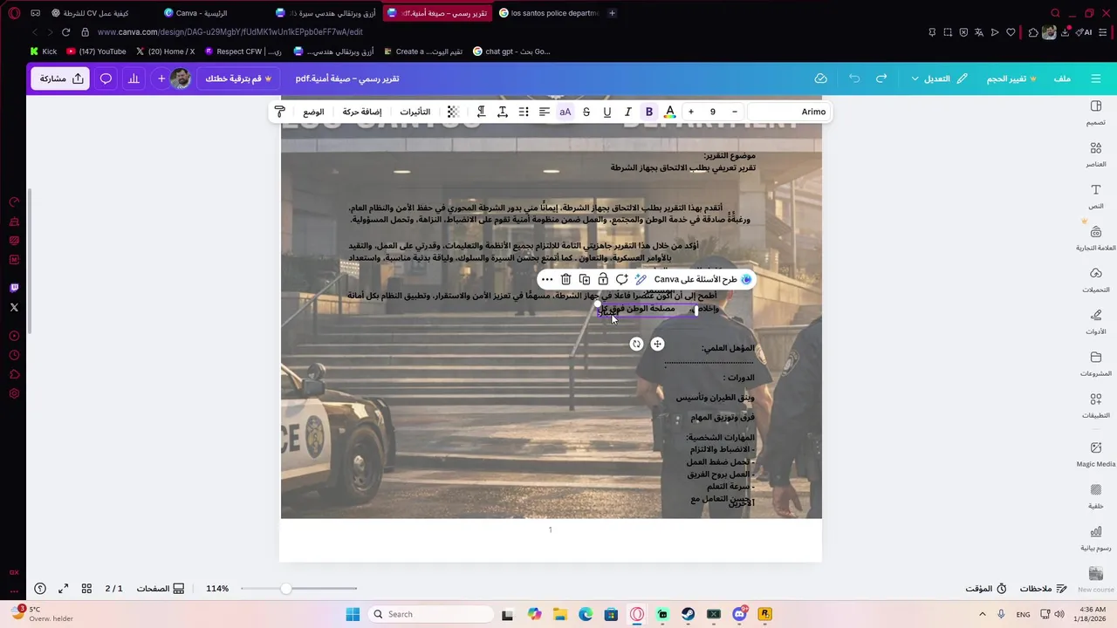Toggle italic formatting in text toolbar
This screenshot has width=1117, height=628.
click(x=627, y=112)
